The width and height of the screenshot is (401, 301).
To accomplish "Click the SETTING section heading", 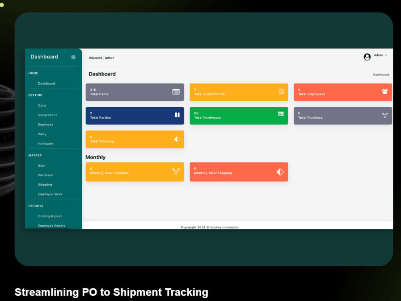I will (x=35, y=95).
